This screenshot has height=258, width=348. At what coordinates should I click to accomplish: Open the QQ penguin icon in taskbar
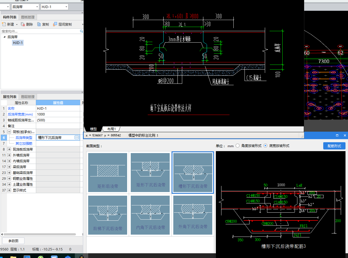(82, 257)
